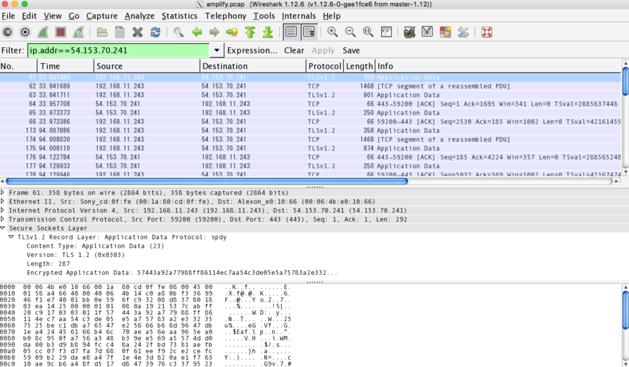Image resolution: width=629 pixels, height=367 pixels.
Task: Jump to the first packet icon
Action: 250,32
